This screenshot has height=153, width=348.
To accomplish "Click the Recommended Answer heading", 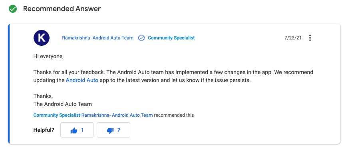I will [x=62, y=9].
